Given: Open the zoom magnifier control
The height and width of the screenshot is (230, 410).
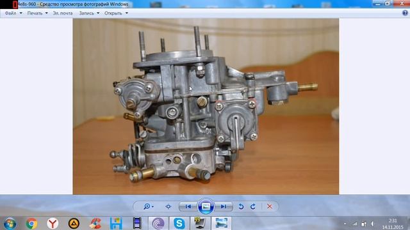Looking at the screenshot, I should click(x=148, y=206).
